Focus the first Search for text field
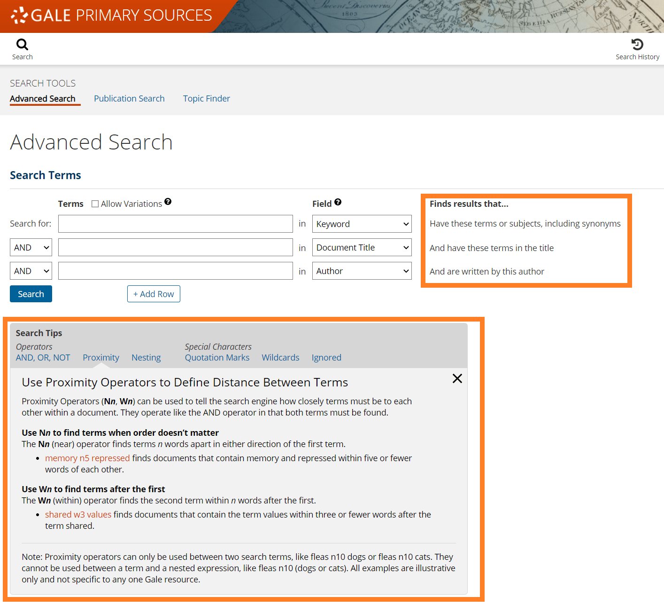 175,224
